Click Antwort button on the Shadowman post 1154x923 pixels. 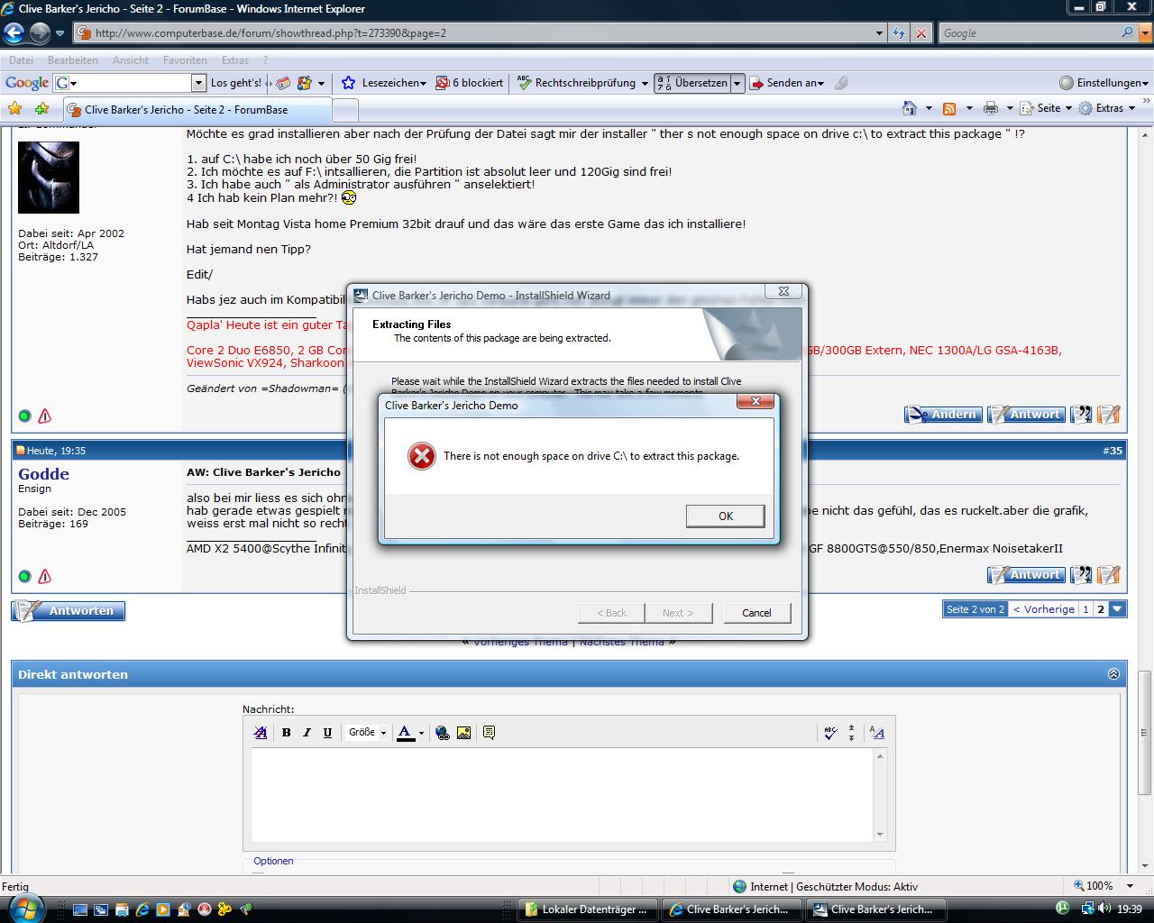pos(1026,415)
